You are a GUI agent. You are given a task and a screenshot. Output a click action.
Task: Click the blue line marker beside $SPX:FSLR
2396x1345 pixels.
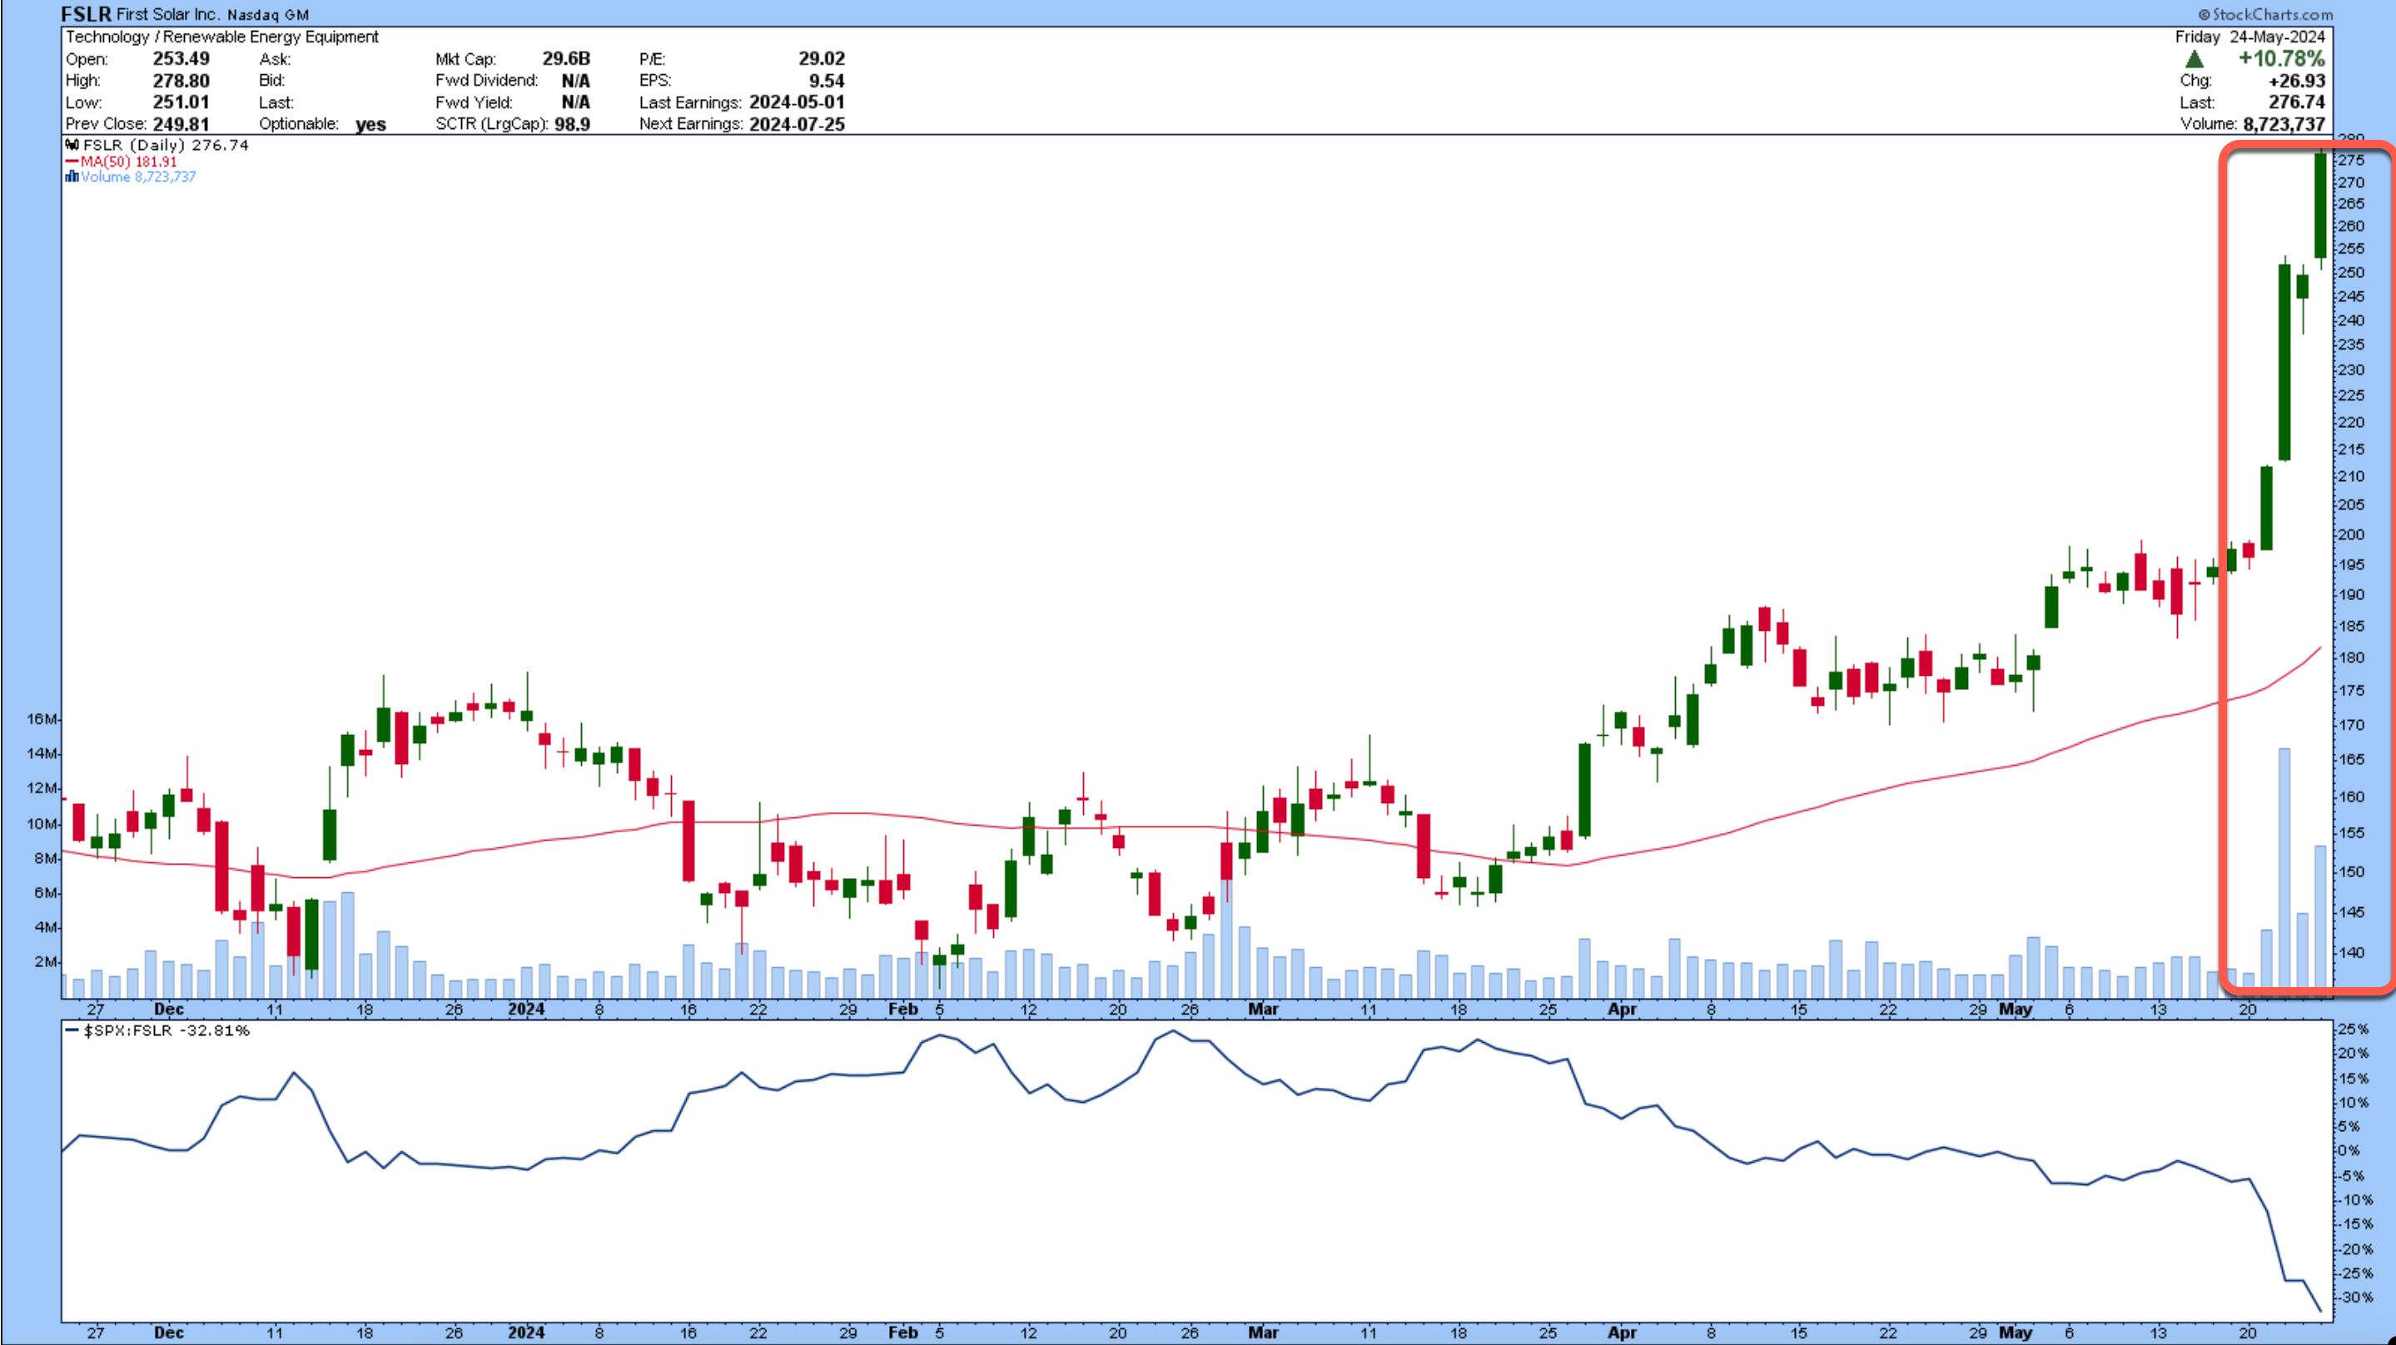[x=72, y=1031]
